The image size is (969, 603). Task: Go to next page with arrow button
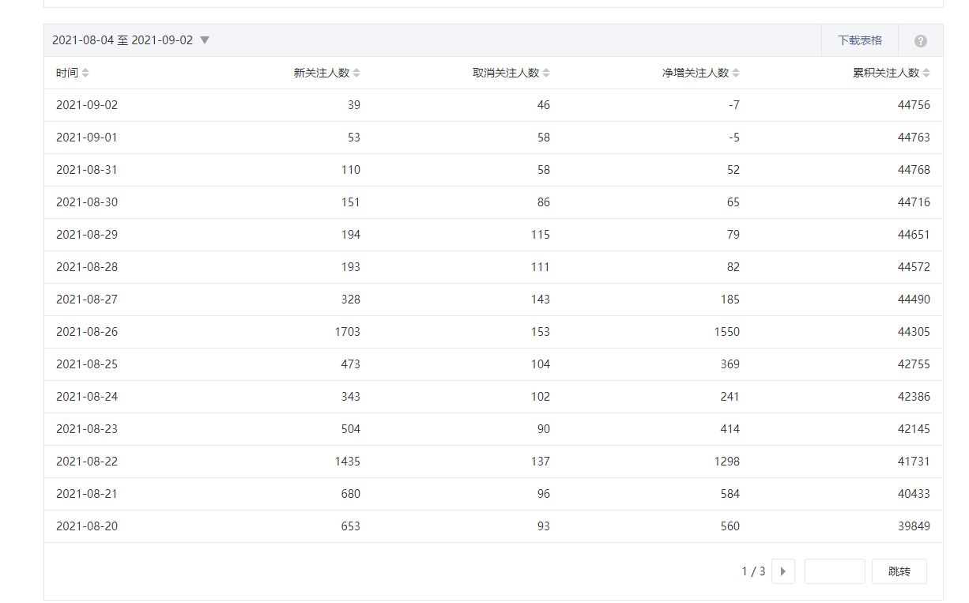782,571
